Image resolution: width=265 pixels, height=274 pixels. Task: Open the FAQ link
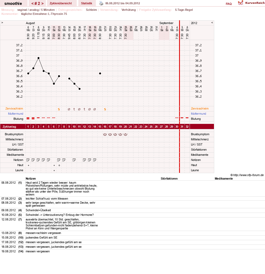[229, 4]
